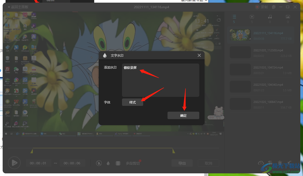Start recording with the 录制 button
This screenshot has width=303, height=176.
(261, 7)
